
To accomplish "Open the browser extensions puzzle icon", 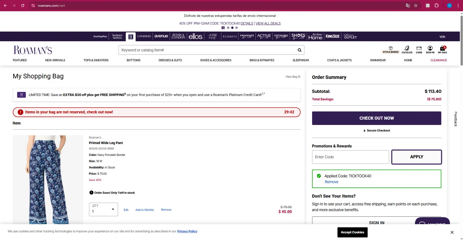I will click(436, 6).
